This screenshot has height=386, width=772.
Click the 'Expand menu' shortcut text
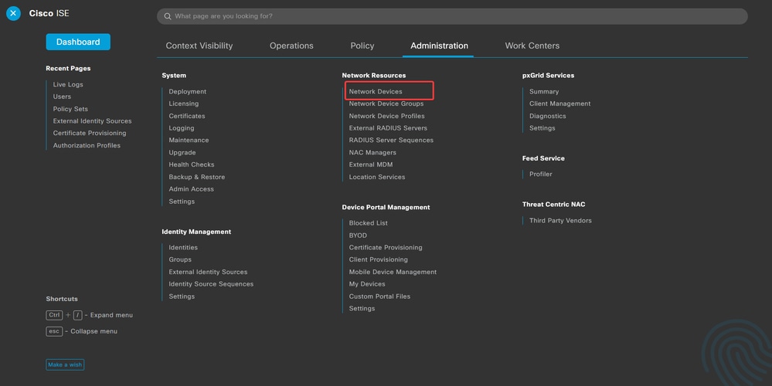111,315
